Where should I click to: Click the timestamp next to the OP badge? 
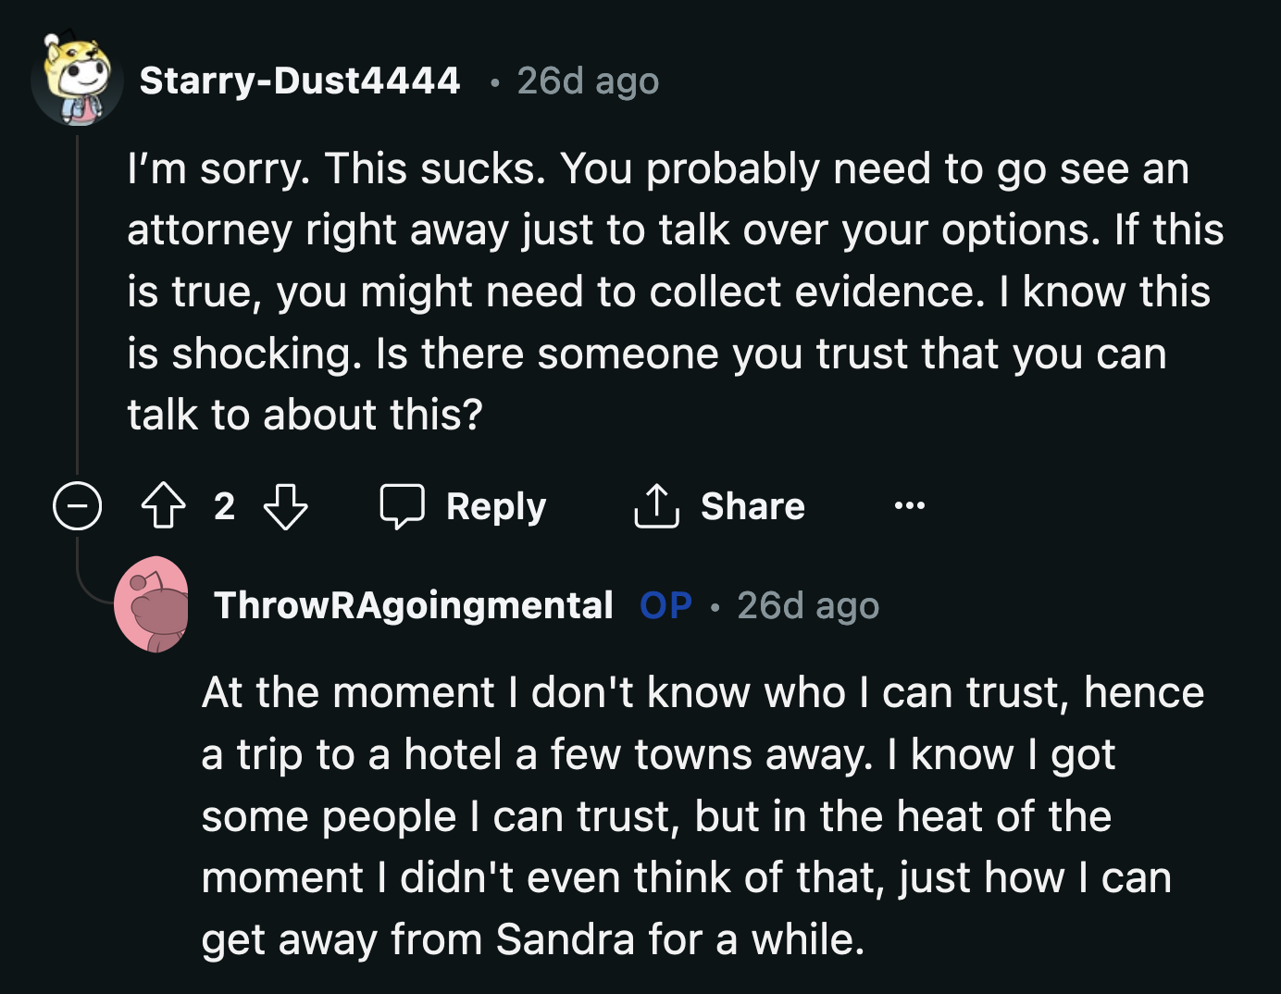pos(808,605)
